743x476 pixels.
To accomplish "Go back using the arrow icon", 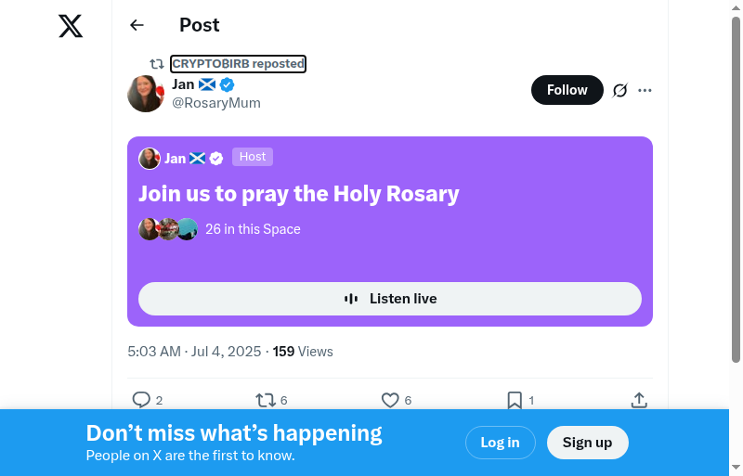I will point(137,25).
